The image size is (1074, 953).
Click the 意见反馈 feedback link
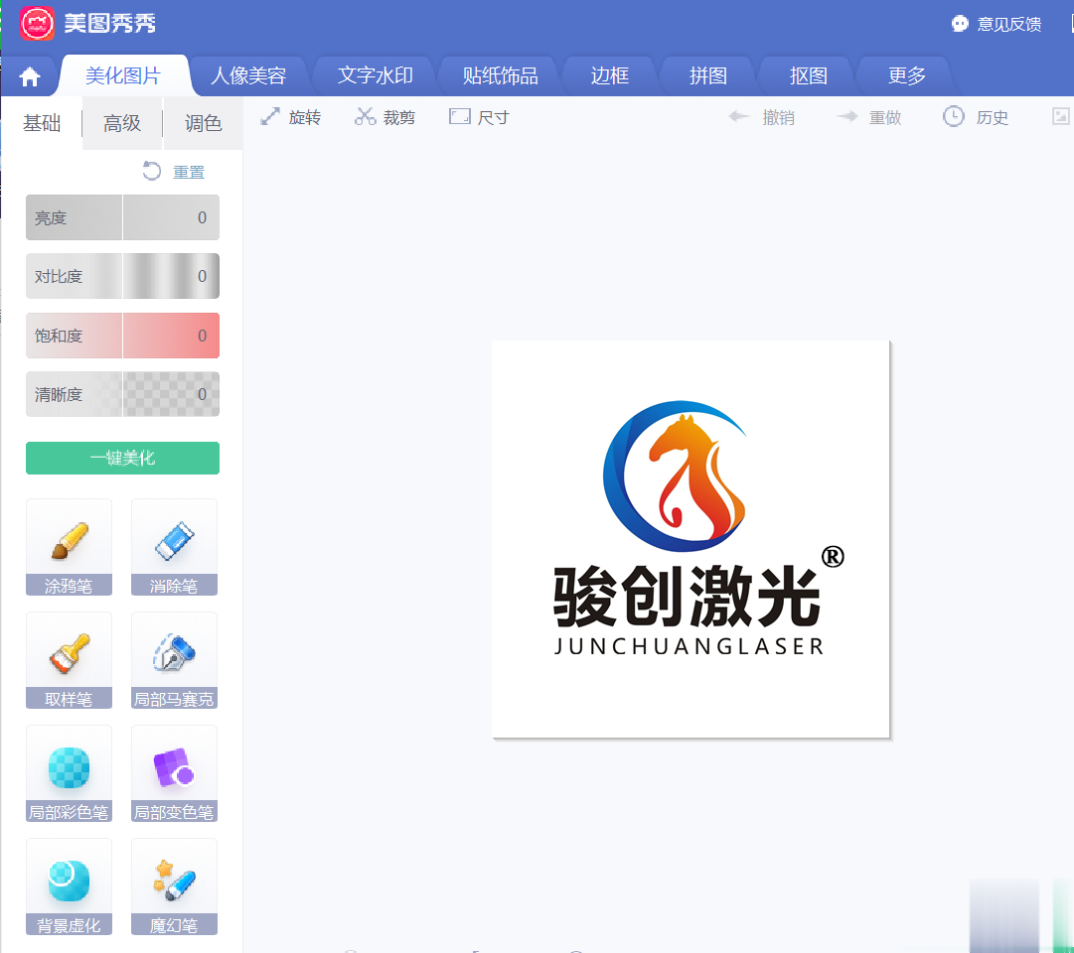pos(997,24)
